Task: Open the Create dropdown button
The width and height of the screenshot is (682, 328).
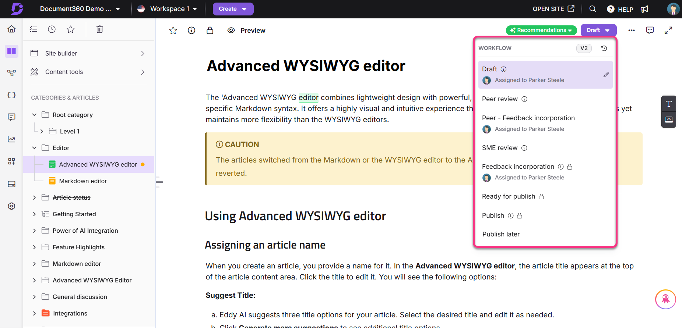Action: coord(233,9)
